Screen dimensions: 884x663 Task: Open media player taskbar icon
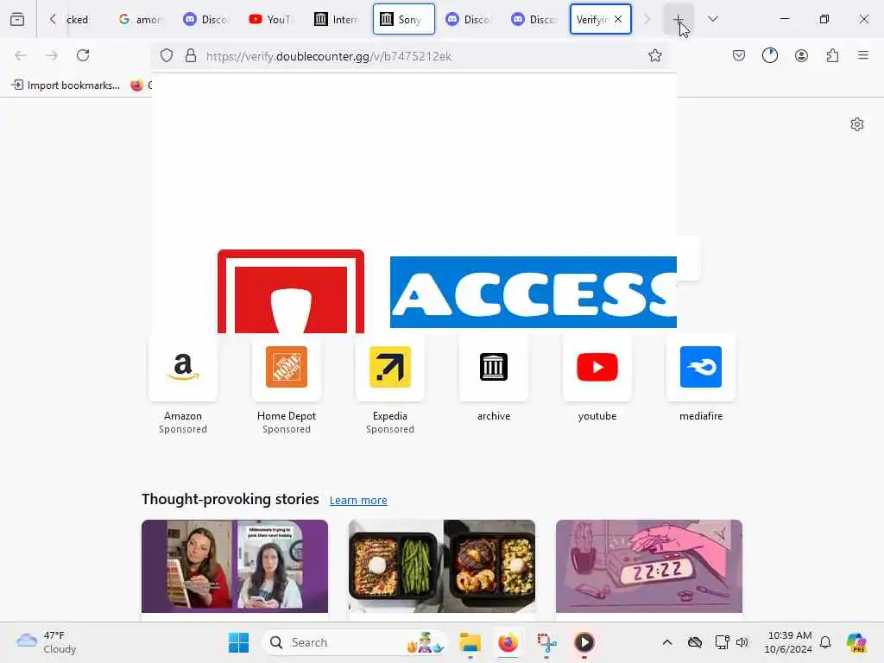click(584, 642)
